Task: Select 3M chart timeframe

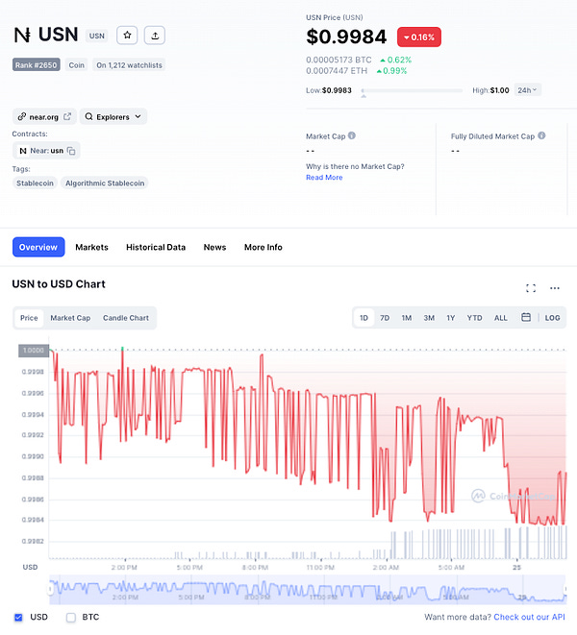Action: click(x=429, y=318)
